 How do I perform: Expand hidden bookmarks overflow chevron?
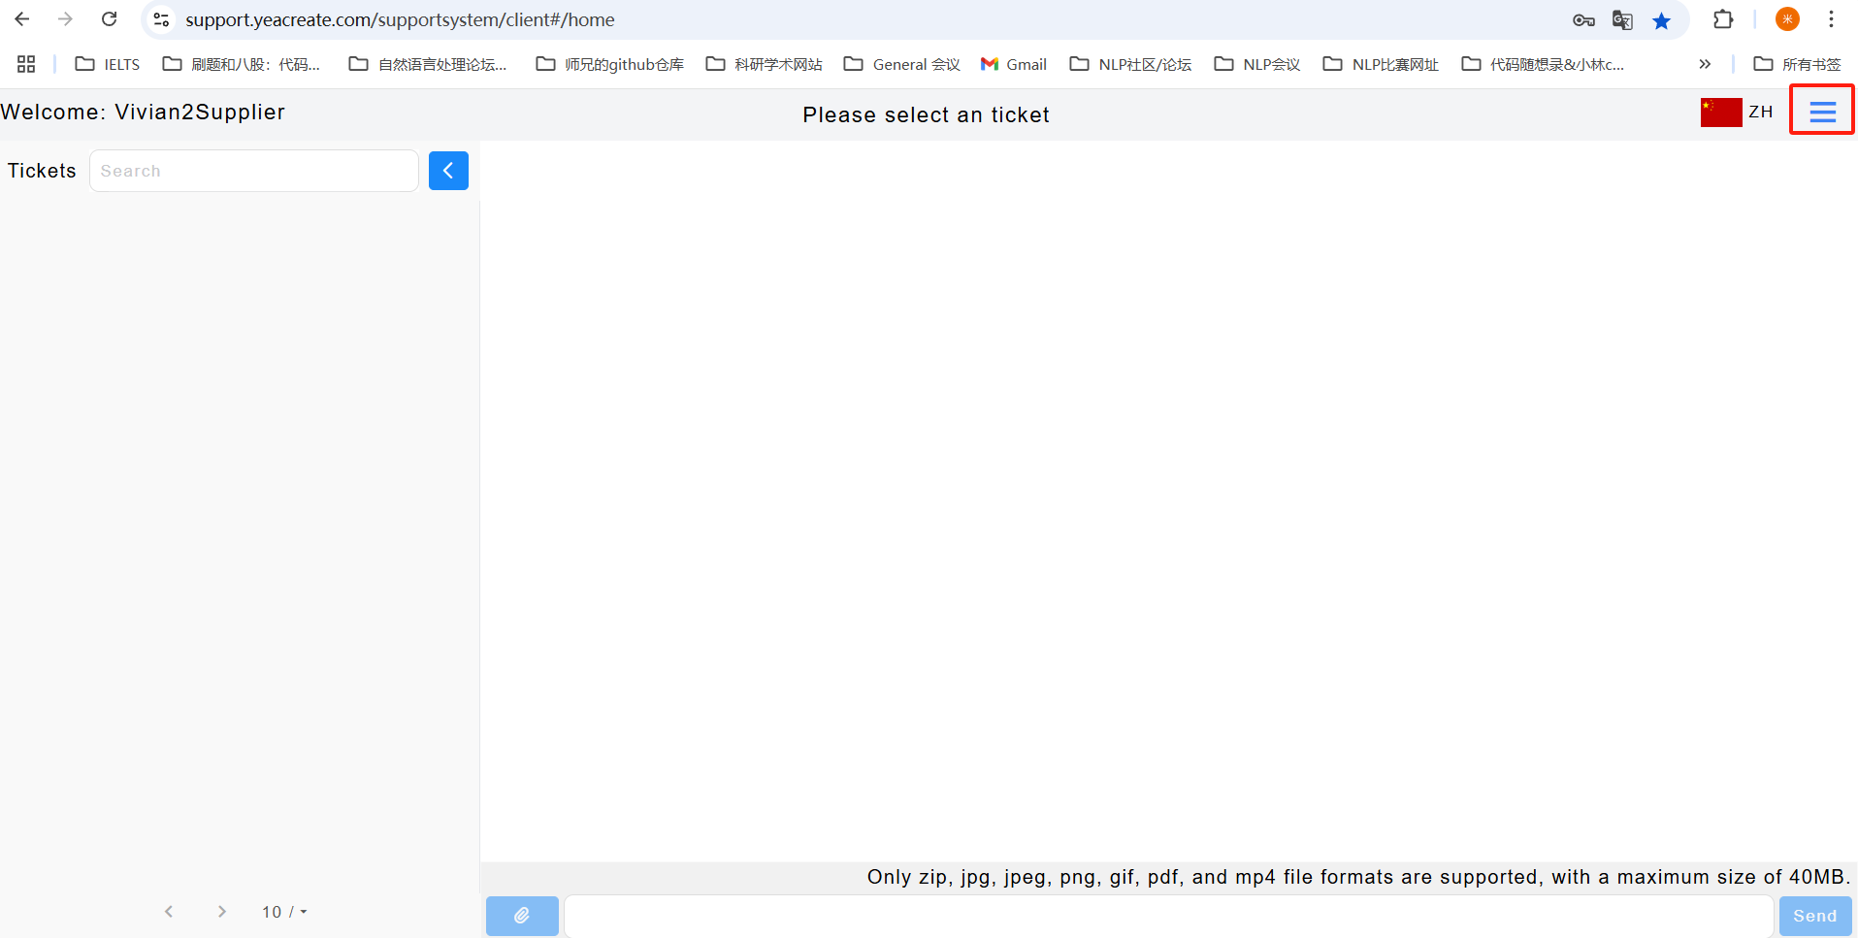1705,64
